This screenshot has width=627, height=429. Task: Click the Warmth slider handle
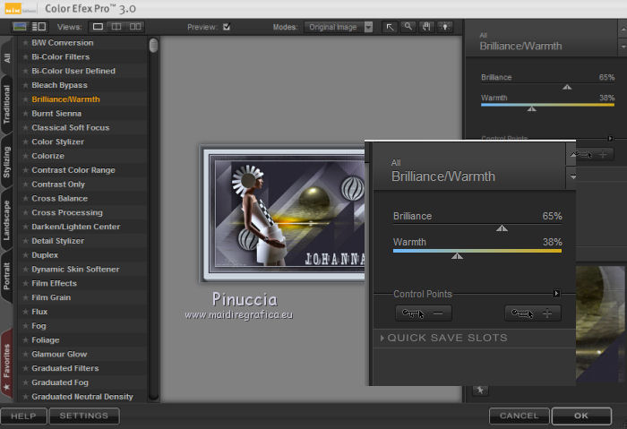click(x=457, y=256)
